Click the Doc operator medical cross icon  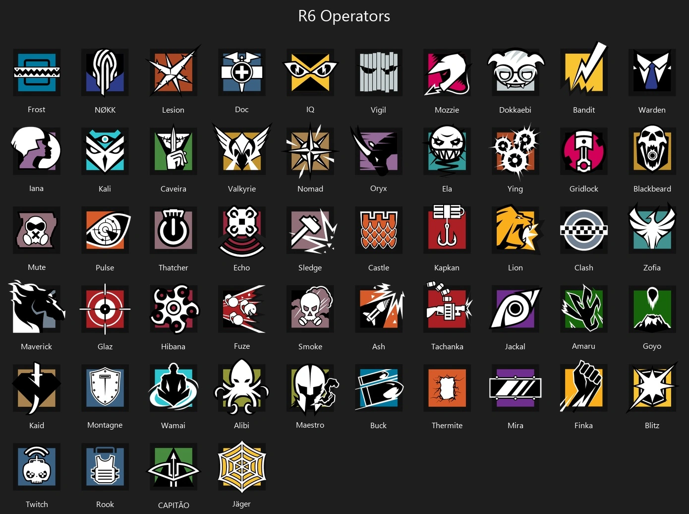click(x=242, y=72)
